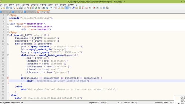Collapse the content_left div fold, line 5
Image resolution: width=185 pixels, height=104 pixels.
pyautogui.click(x=8, y=27)
